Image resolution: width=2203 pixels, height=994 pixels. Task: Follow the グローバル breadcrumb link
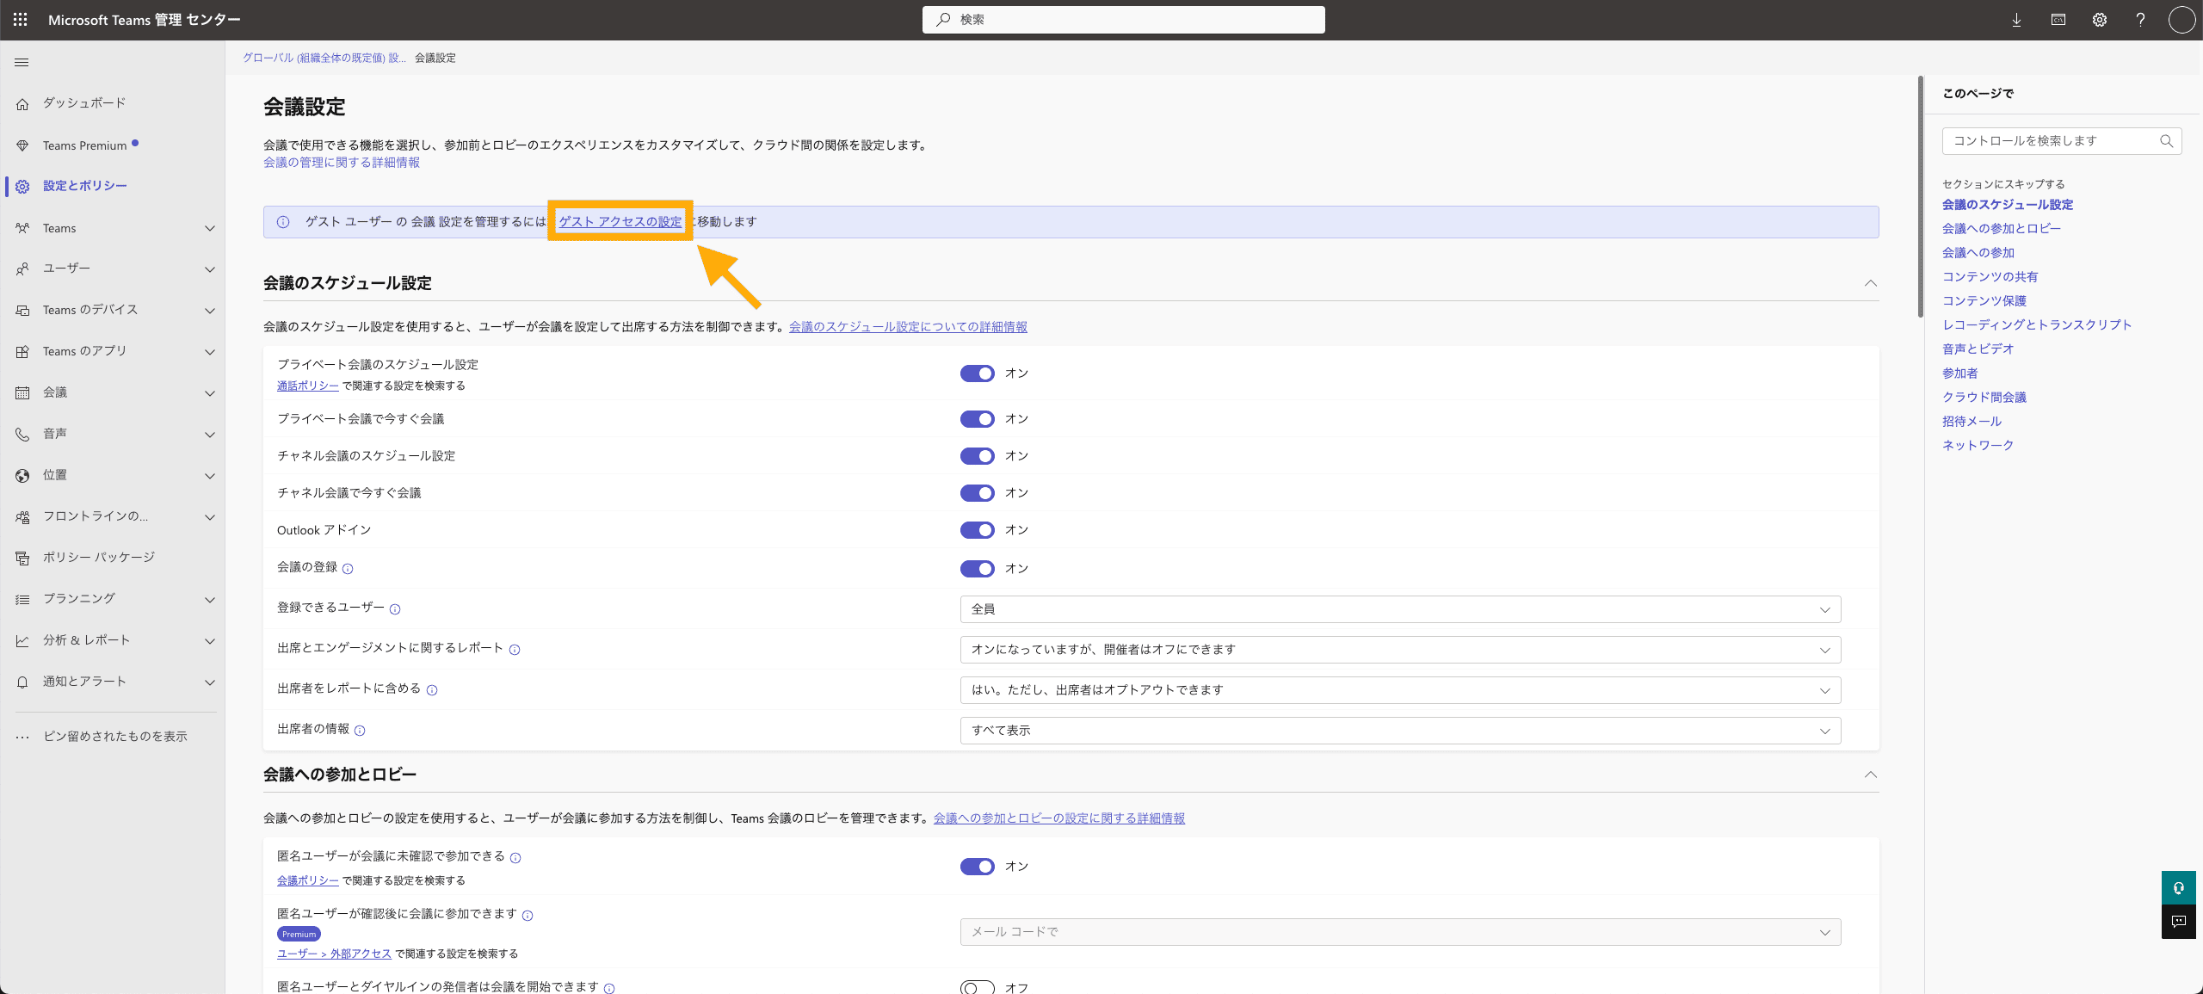point(324,58)
